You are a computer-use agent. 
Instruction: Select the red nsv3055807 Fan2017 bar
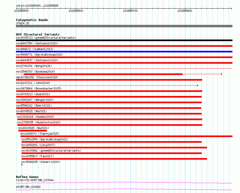114,159
